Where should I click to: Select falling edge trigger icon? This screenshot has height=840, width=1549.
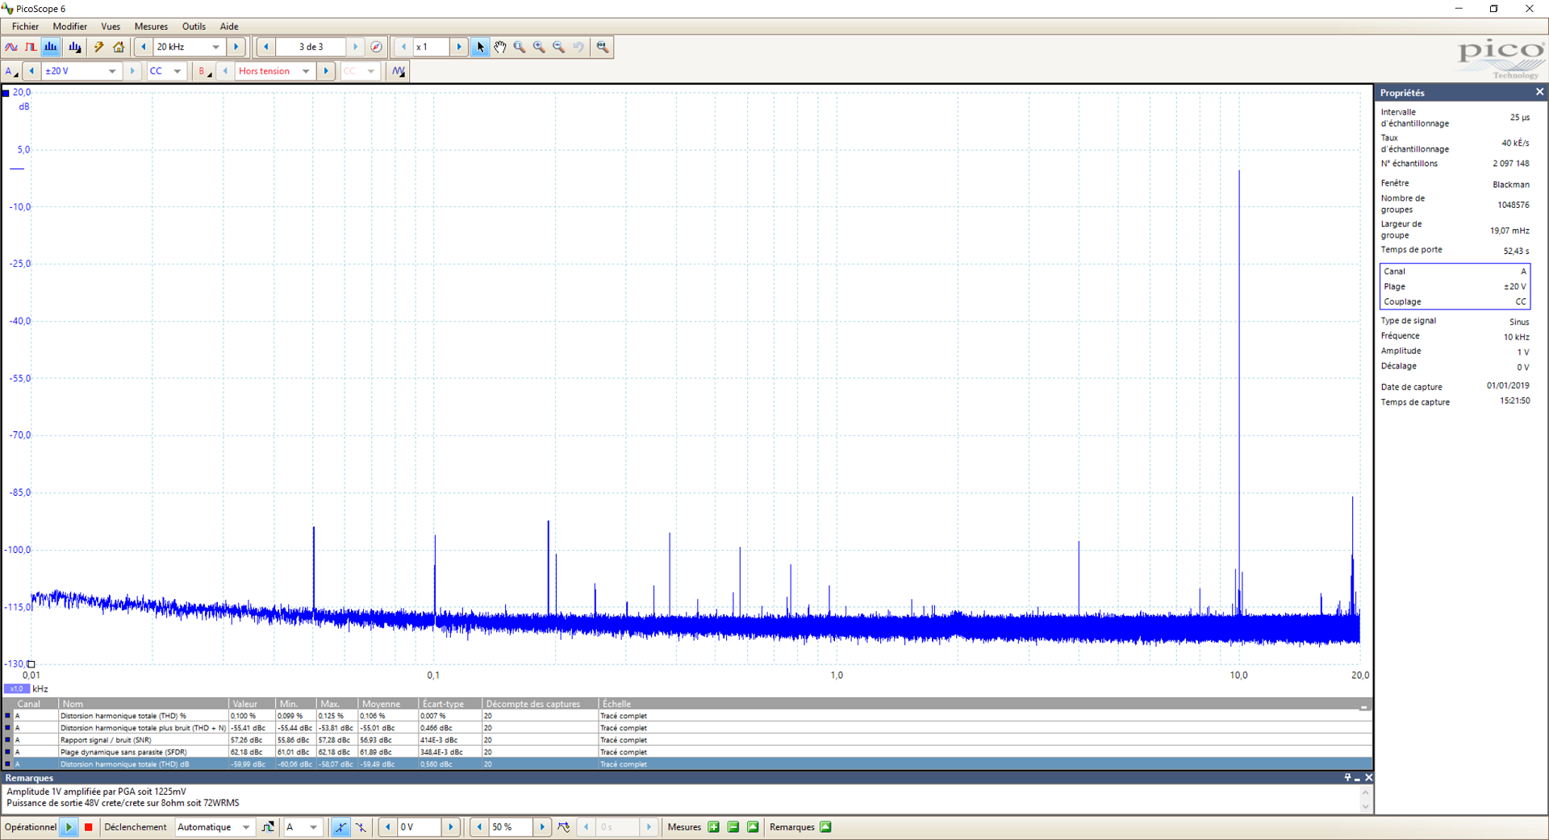coord(361,827)
